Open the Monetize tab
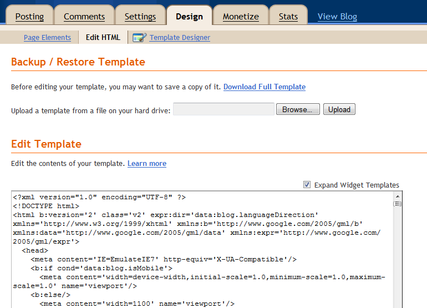Viewport: 427px width, 308px height. (x=241, y=17)
